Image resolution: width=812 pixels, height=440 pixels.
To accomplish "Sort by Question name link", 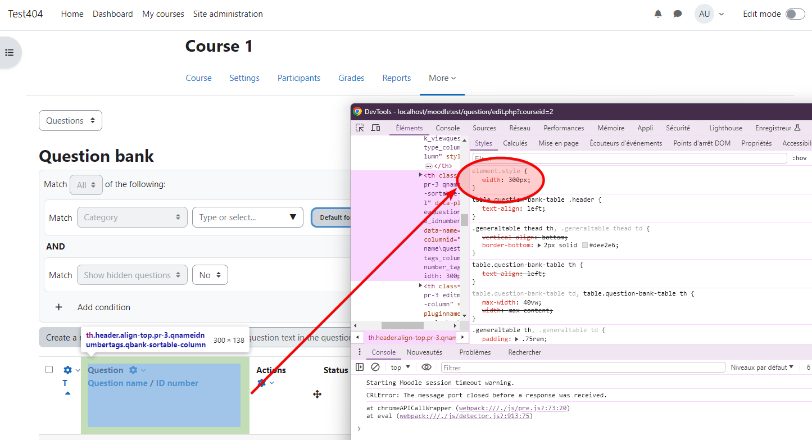I will [x=117, y=383].
